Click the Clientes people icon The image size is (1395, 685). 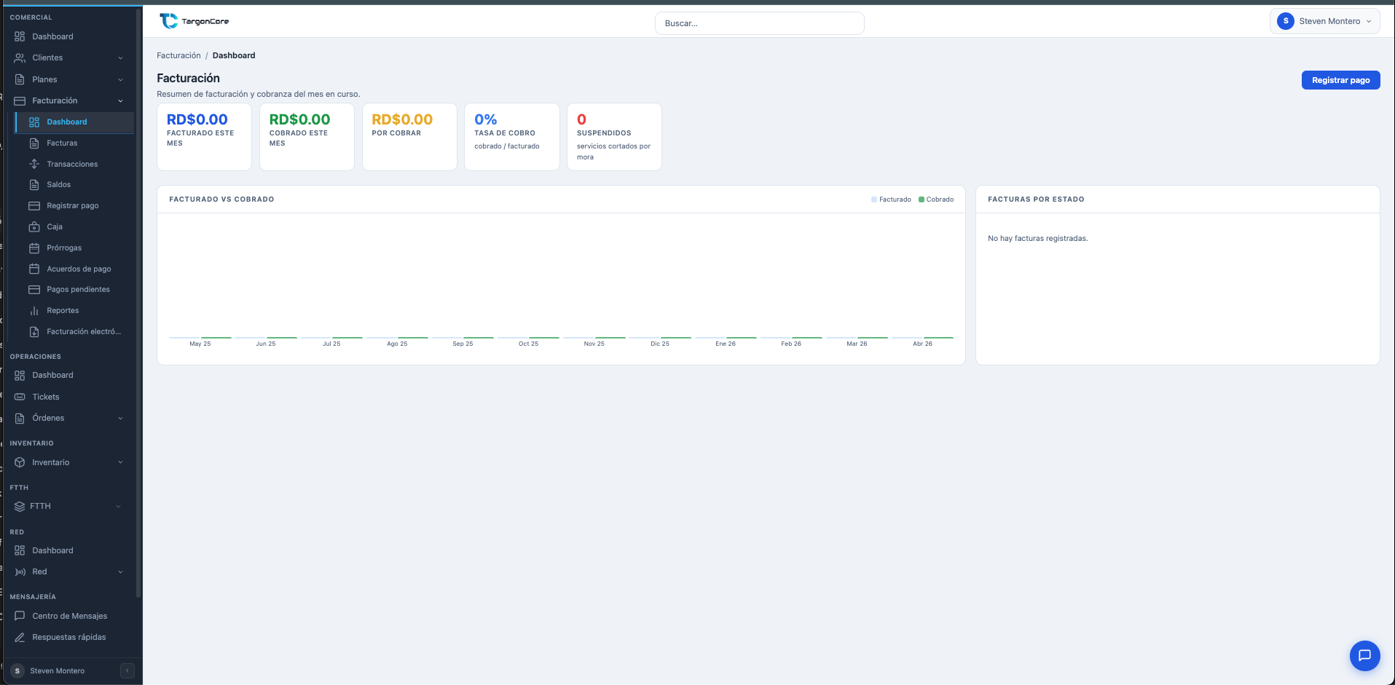point(20,58)
